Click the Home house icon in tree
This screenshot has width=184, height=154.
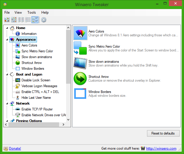pyautogui.click(x=12, y=28)
